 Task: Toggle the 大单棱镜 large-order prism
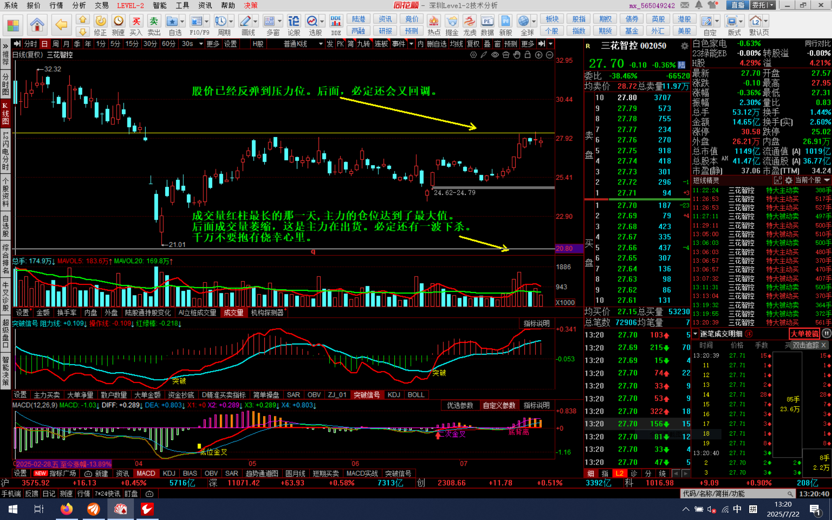804,333
